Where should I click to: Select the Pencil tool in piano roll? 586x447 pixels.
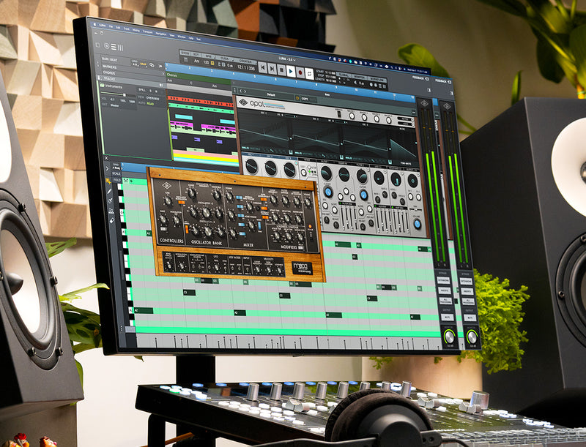pos(109,191)
